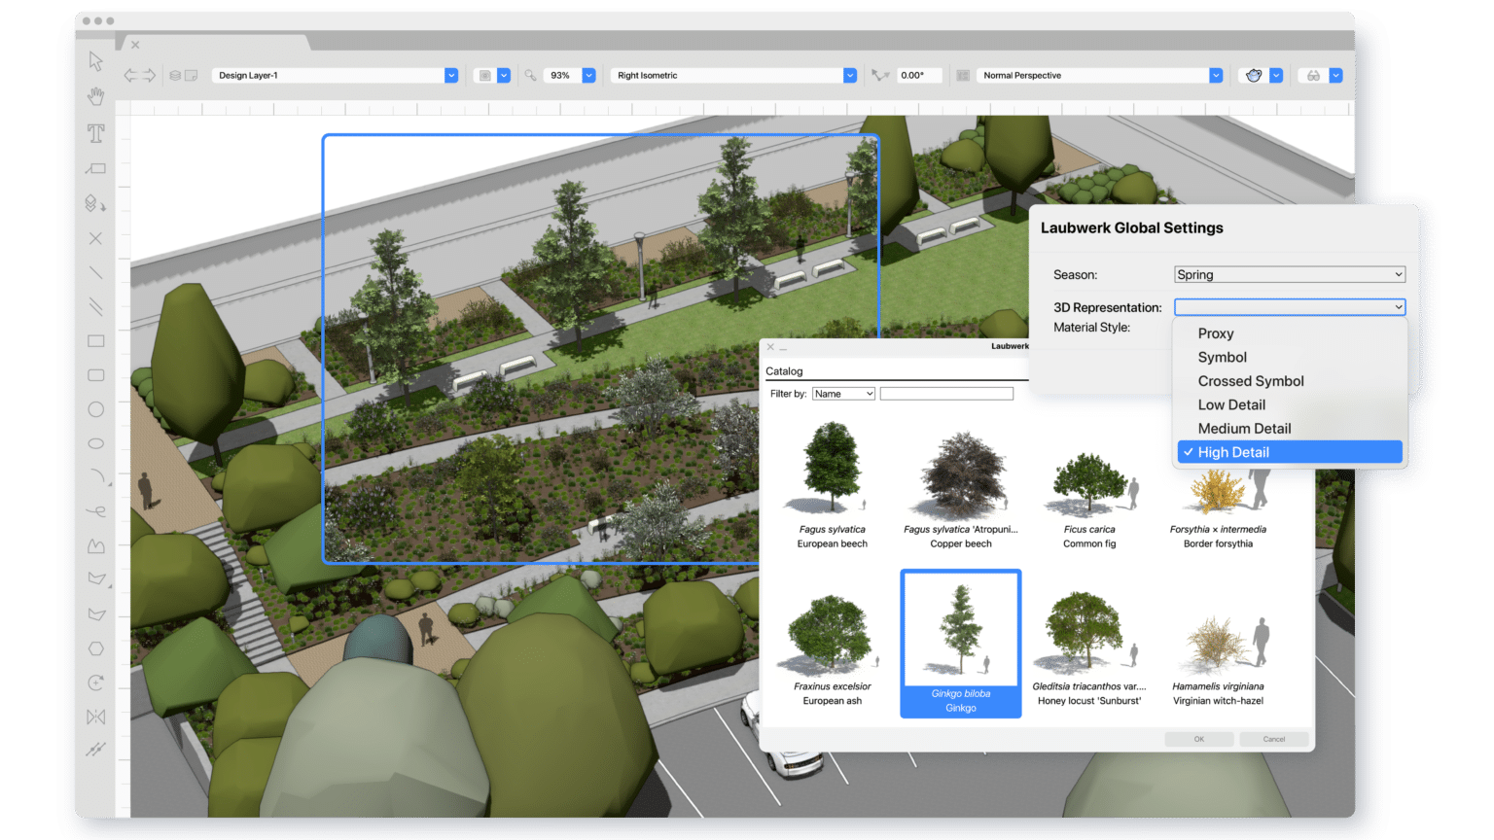Choose Low Detail from the list
Viewport: 1494px width, 840px height.
[1231, 405]
